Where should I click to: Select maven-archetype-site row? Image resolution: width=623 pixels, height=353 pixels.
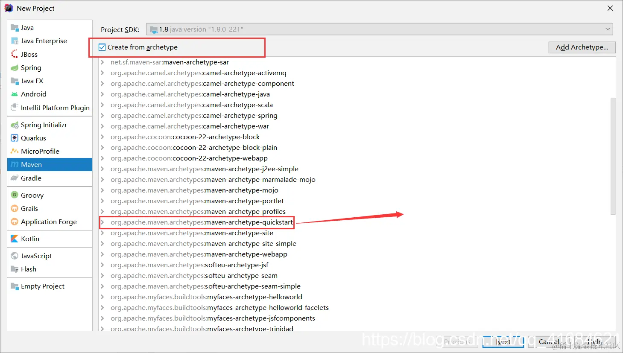(357, 233)
